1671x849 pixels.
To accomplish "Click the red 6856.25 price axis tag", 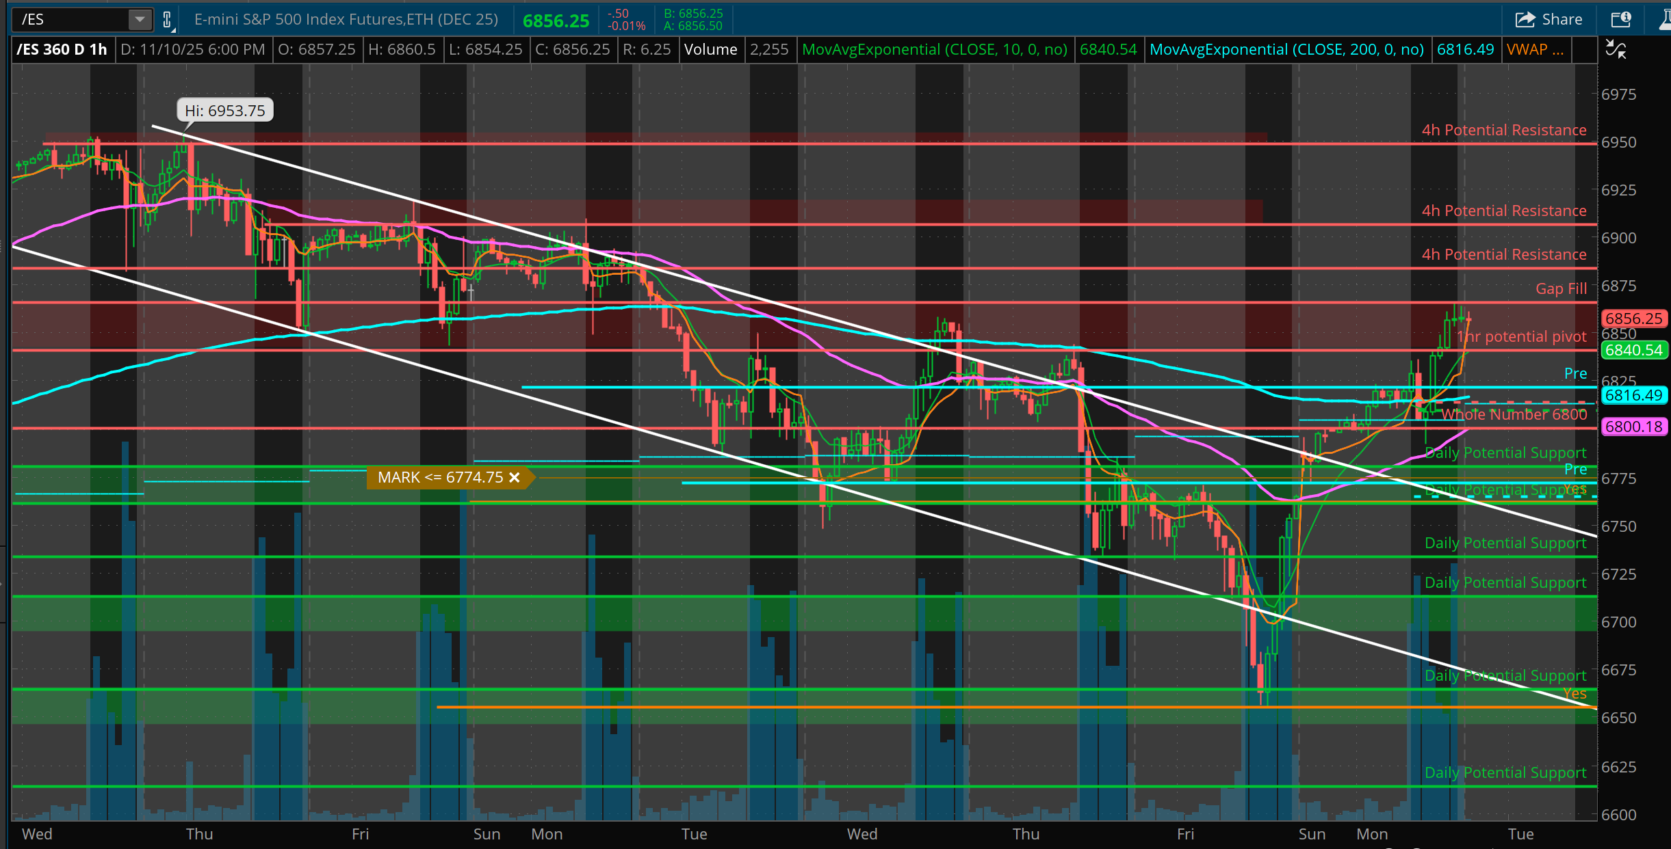I will pyautogui.click(x=1633, y=319).
